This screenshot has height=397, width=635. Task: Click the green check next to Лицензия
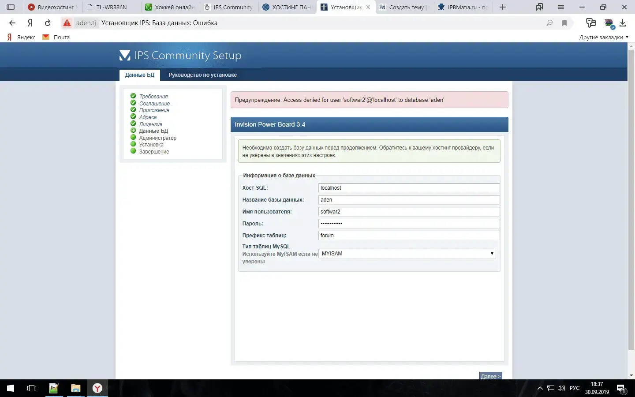(133, 124)
